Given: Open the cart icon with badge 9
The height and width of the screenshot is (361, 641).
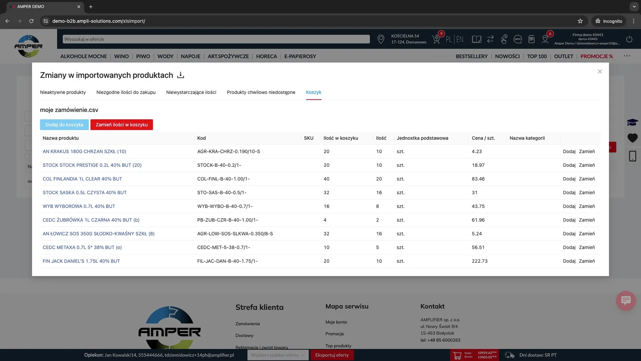Looking at the screenshot, I should 436,39.
